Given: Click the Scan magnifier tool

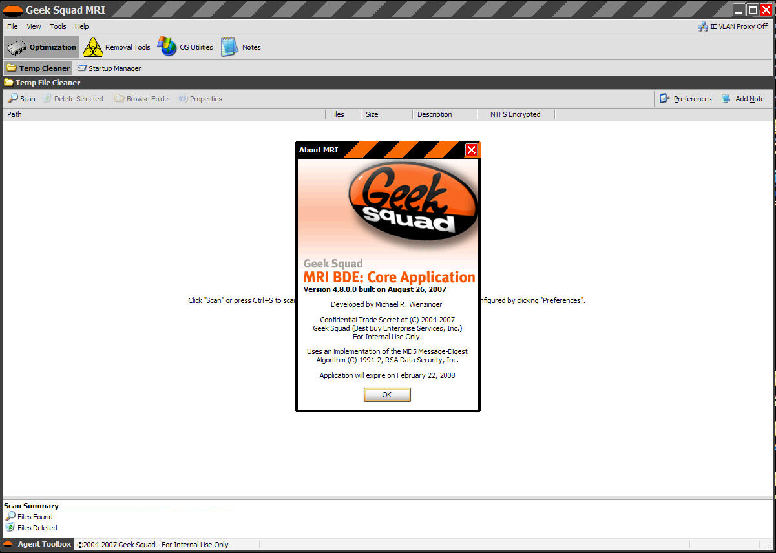Looking at the screenshot, I should coord(21,99).
